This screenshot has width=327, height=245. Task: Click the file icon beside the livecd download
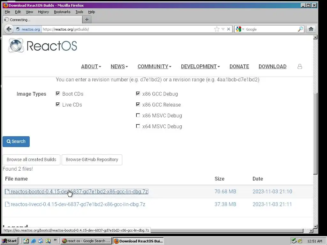click(x=7, y=204)
